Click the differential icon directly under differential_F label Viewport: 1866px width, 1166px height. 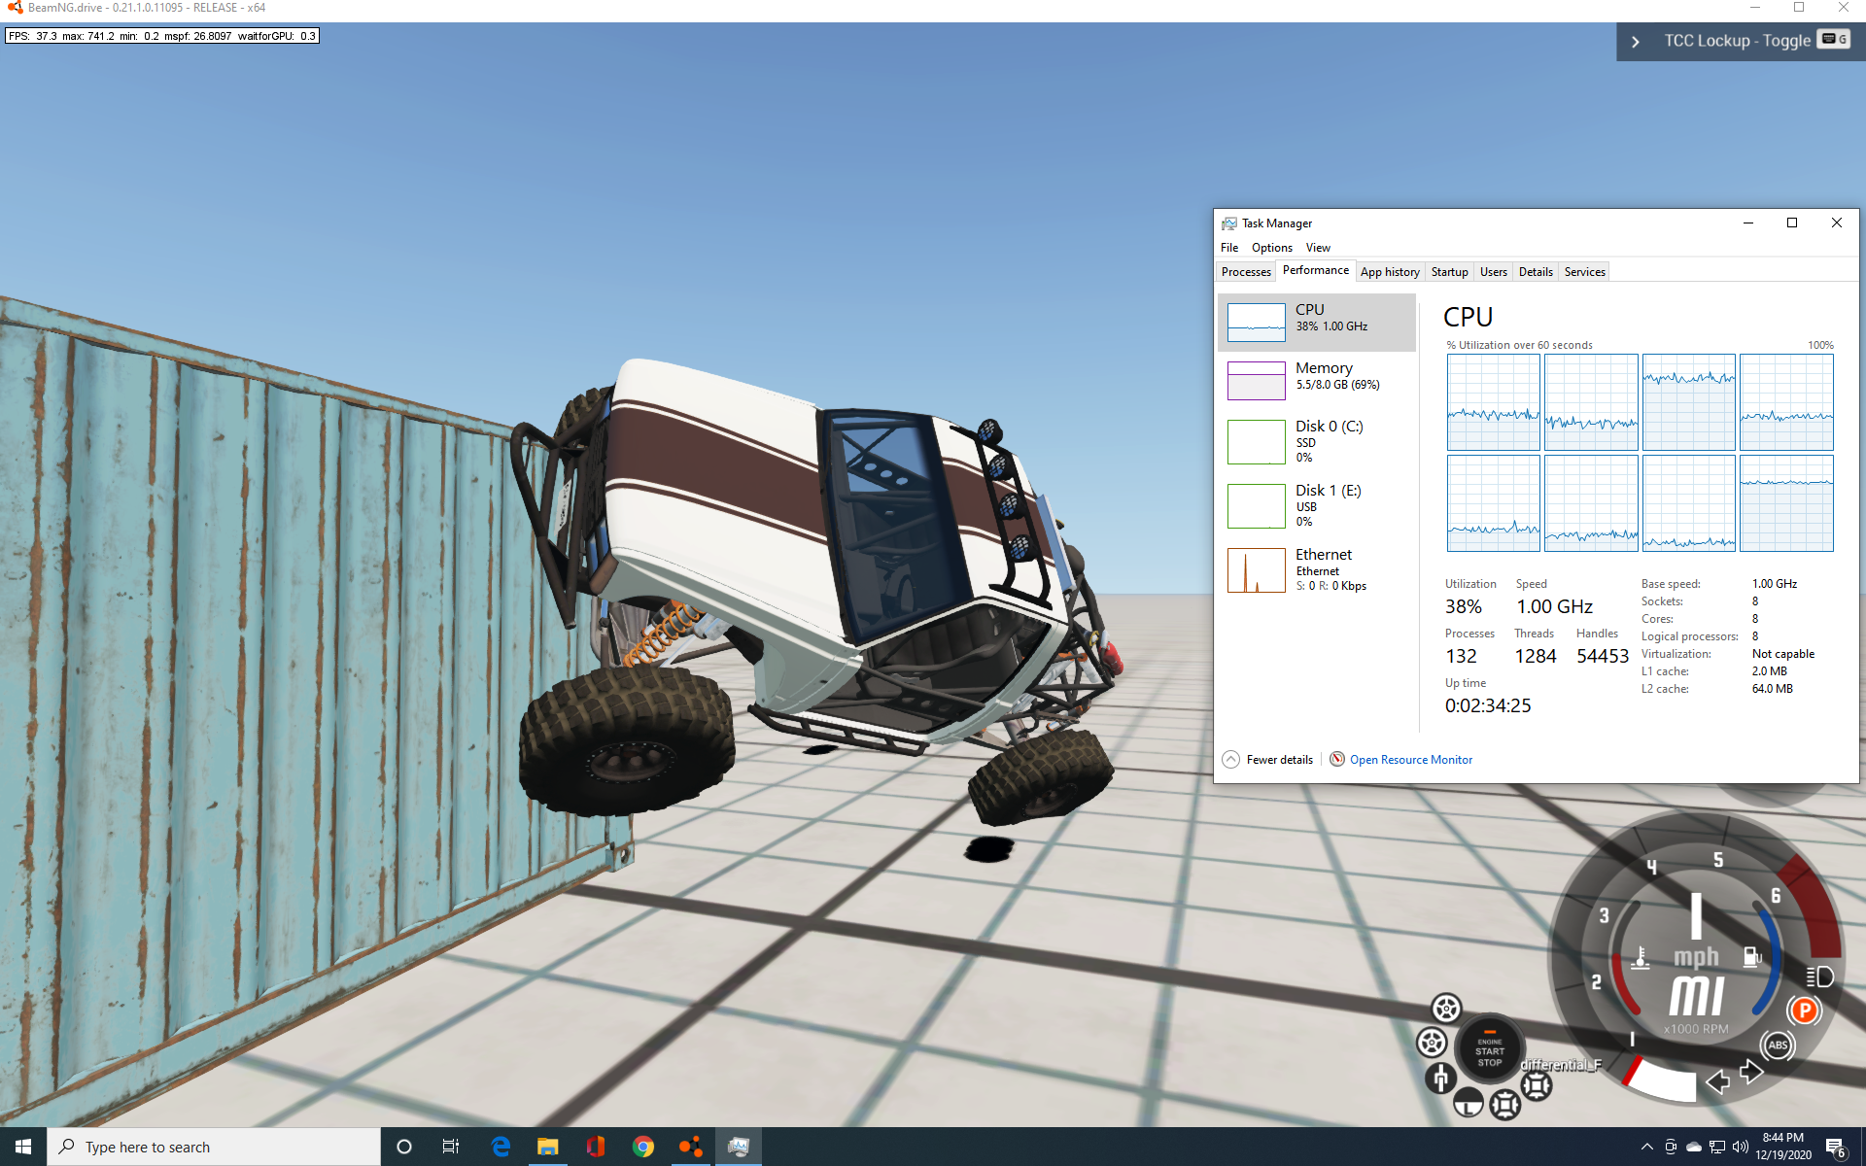(1537, 1085)
